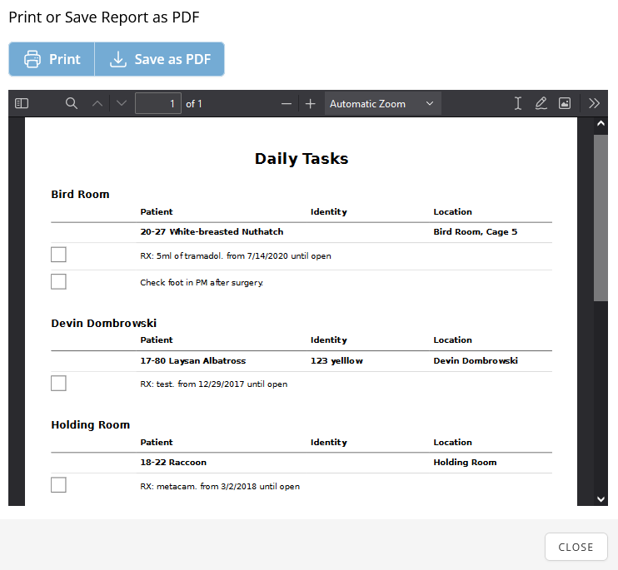This screenshot has height=570, width=618.
Task: Select the draw pencil tool
Action: [541, 103]
